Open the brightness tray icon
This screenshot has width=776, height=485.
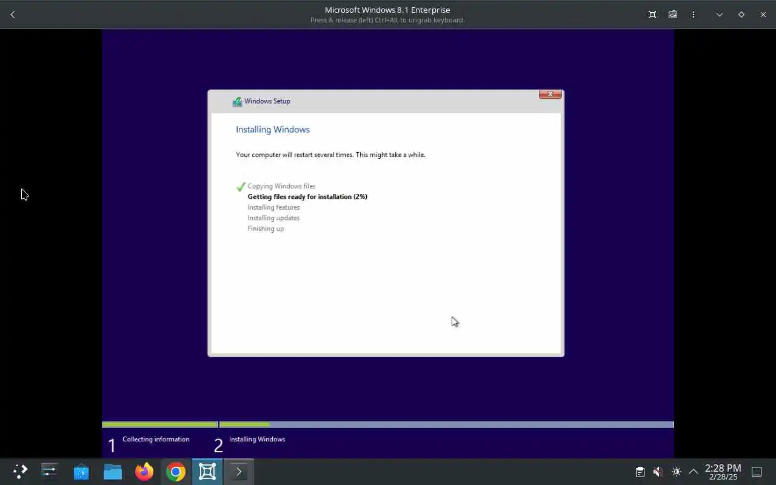(677, 472)
